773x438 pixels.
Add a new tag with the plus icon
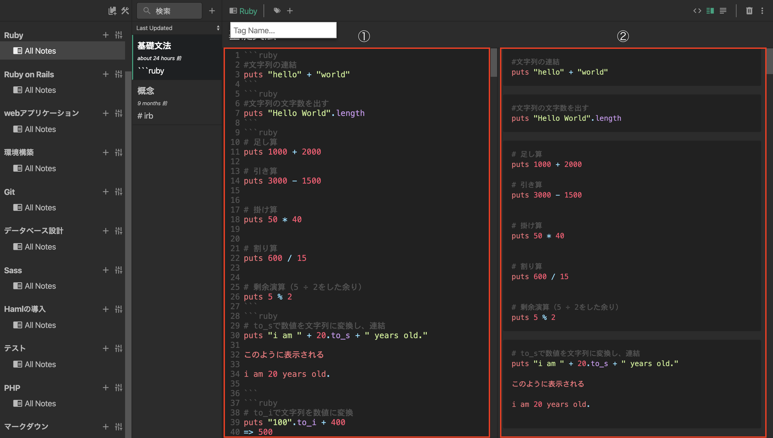pos(290,11)
